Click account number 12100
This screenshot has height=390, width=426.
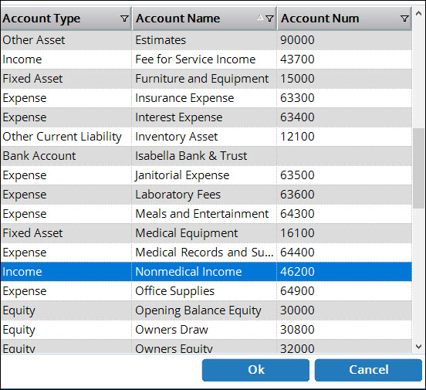[x=297, y=137]
